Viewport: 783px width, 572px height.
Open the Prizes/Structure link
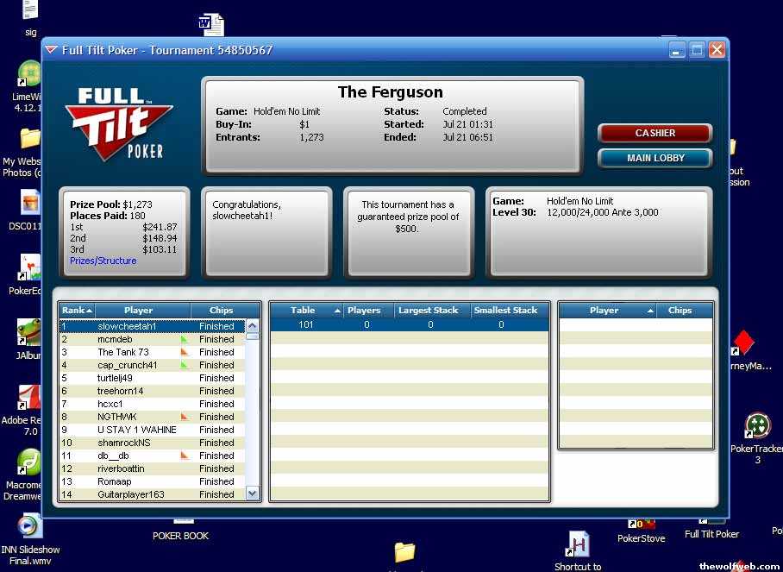pyautogui.click(x=103, y=261)
